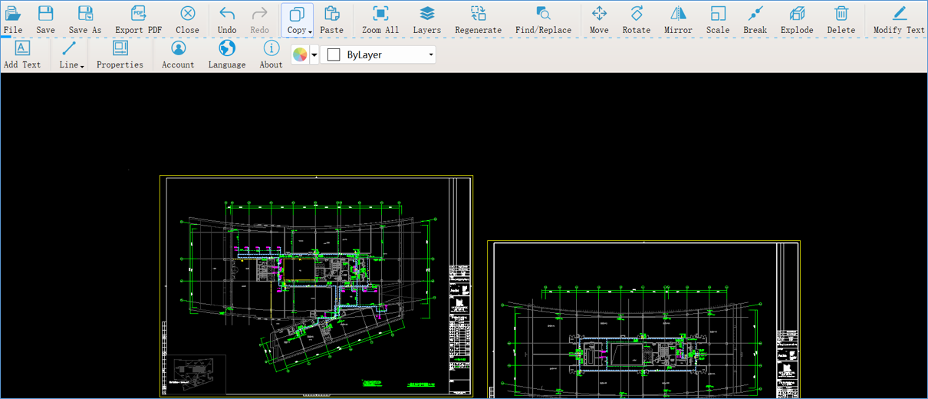Click the color wheel picker
Viewport: 928px width, 399px height.
coord(300,54)
